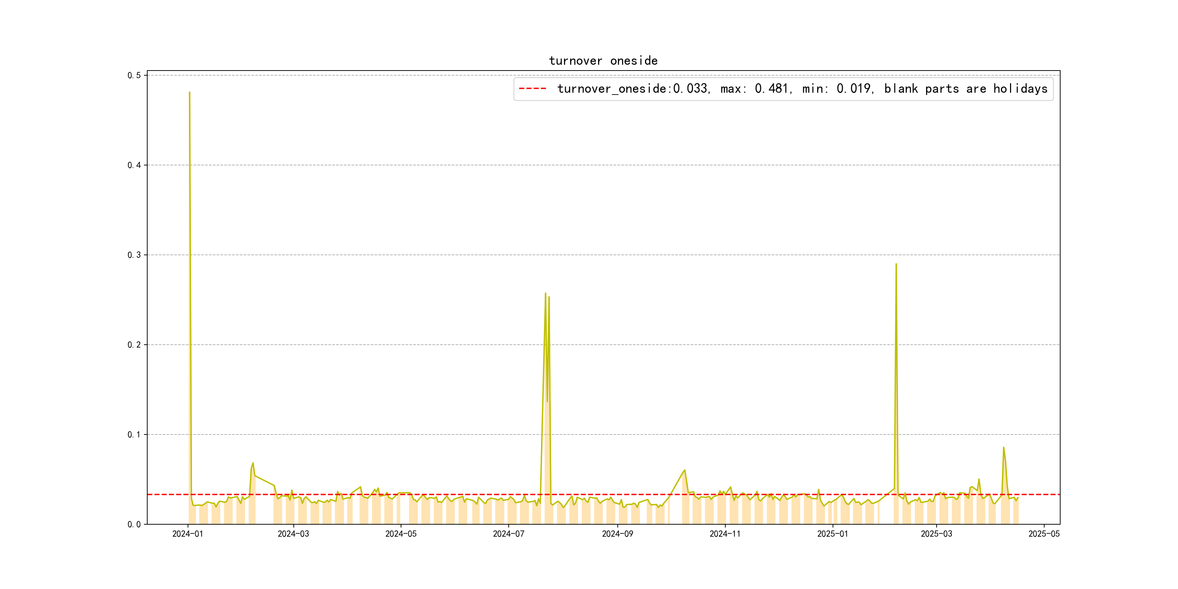Screen dimensions: 1178x589
Task: Click the peak of the January 2024 spike
Action: (189, 92)
